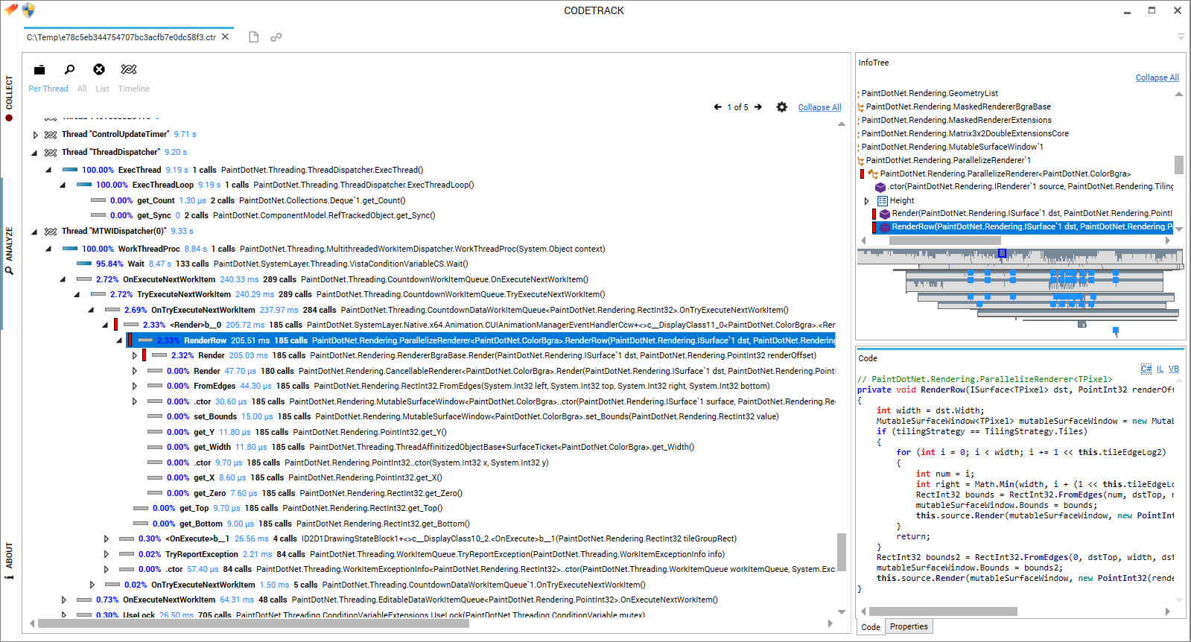Click the All view magnifier icon
The width and height of the screenshot is (1191, 642).
coord(69,70)
